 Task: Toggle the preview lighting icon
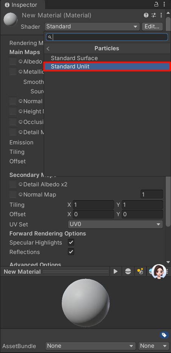140,271
